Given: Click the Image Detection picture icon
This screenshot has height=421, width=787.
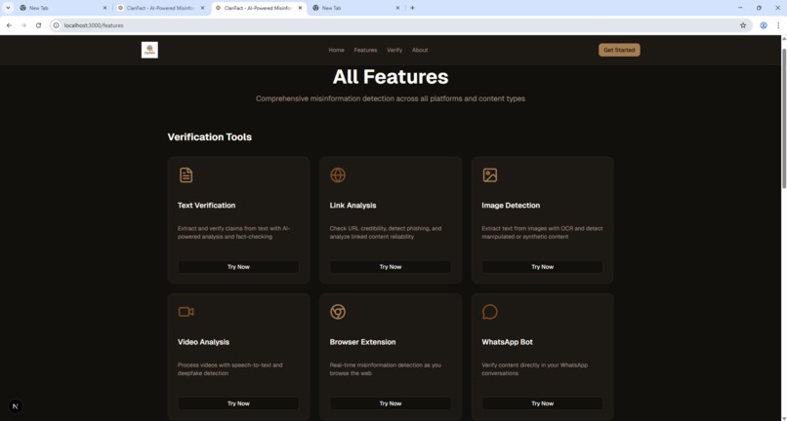Looking at the screenshot, I should [x=490, y=174].
